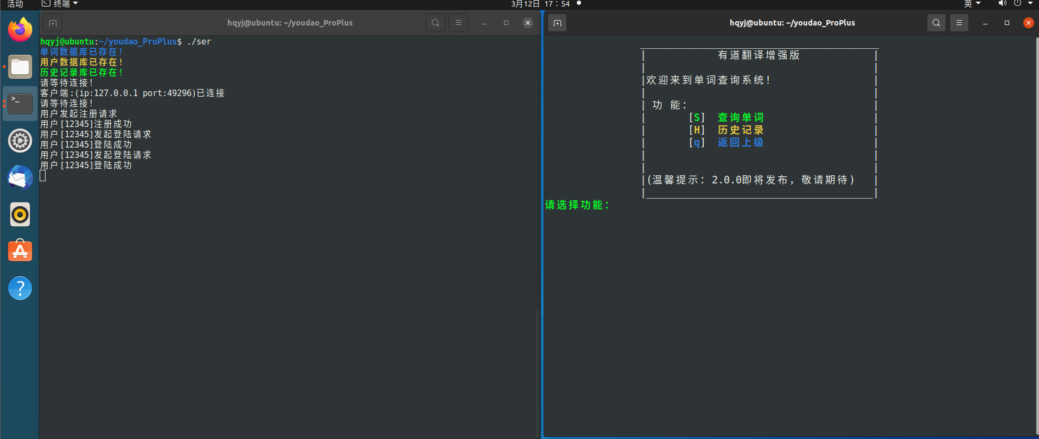1039x439 pixels.
Task: Click new tab icon in left terminal
Action: point(53,23)
